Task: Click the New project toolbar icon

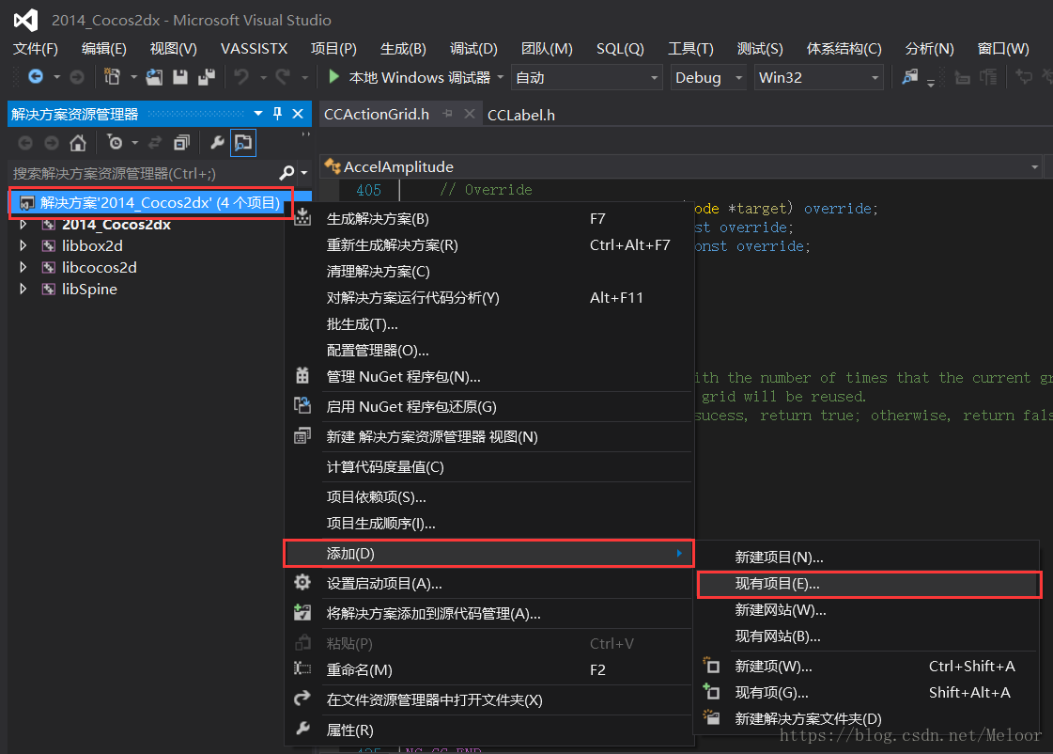Action: (x=112, y=77)
